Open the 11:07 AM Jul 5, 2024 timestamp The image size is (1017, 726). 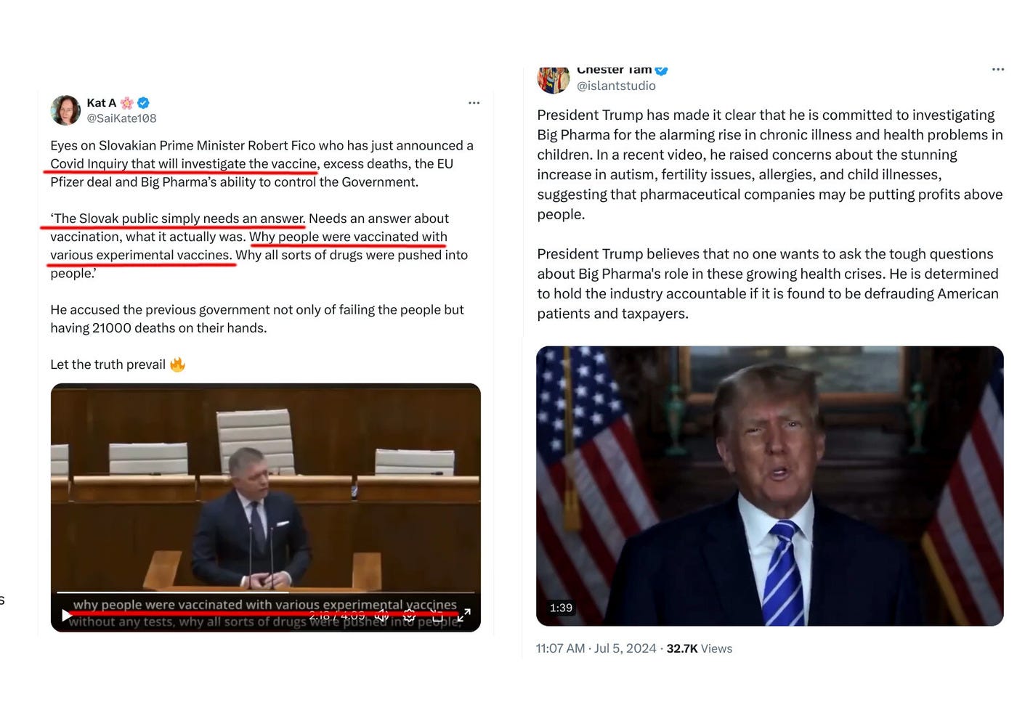[x=596, y=648]
